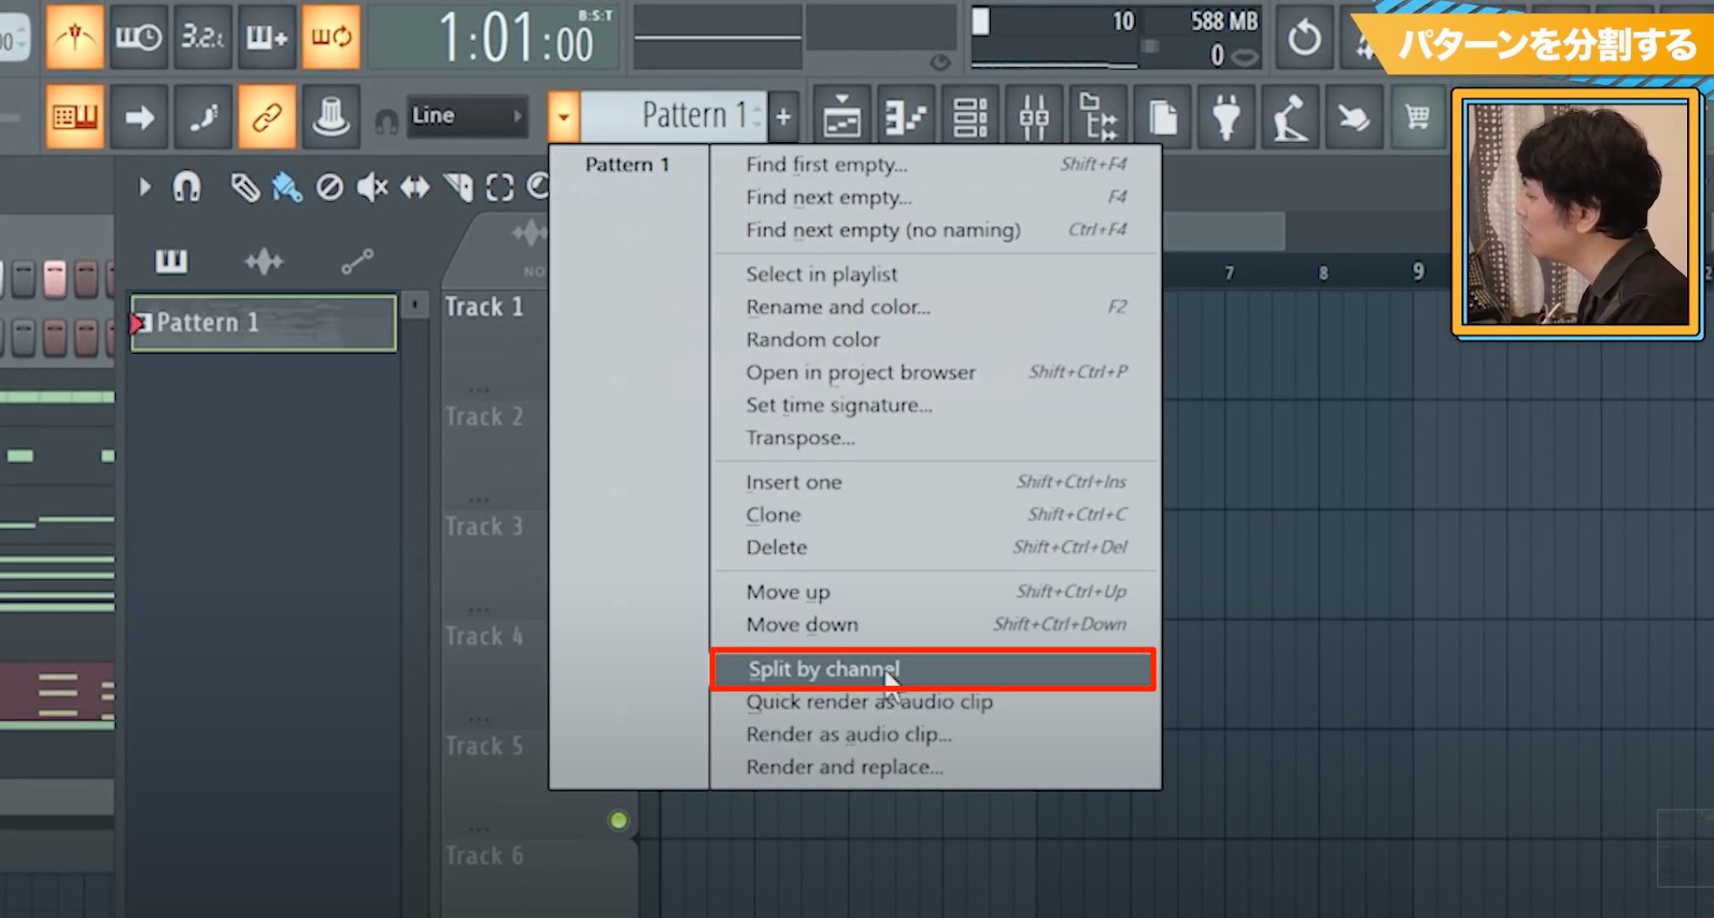Open the Piano roll icon

(905, 117)
